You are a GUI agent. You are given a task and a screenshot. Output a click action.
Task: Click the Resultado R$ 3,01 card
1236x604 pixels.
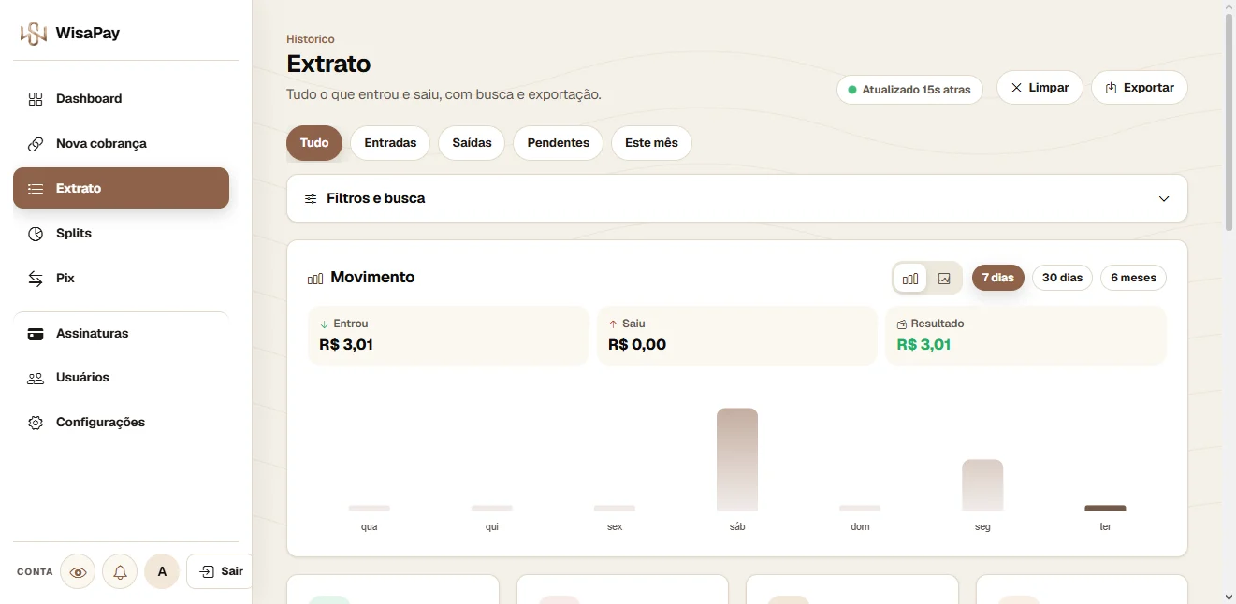point(1025,335)
